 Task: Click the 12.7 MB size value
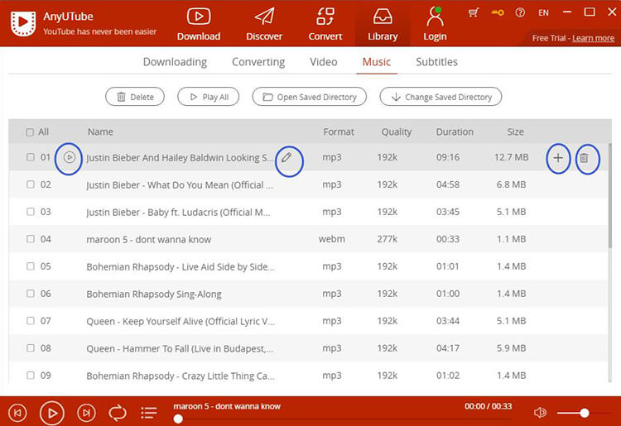(x=512, y=157)
